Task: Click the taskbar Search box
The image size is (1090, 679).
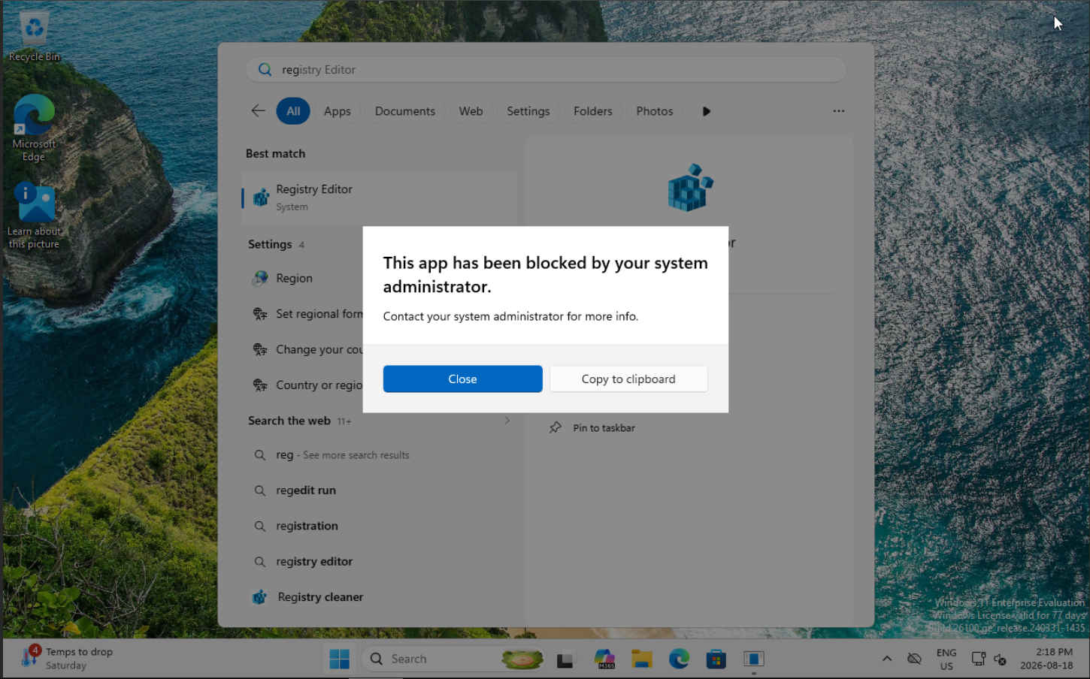Action: tap(453, 659)
